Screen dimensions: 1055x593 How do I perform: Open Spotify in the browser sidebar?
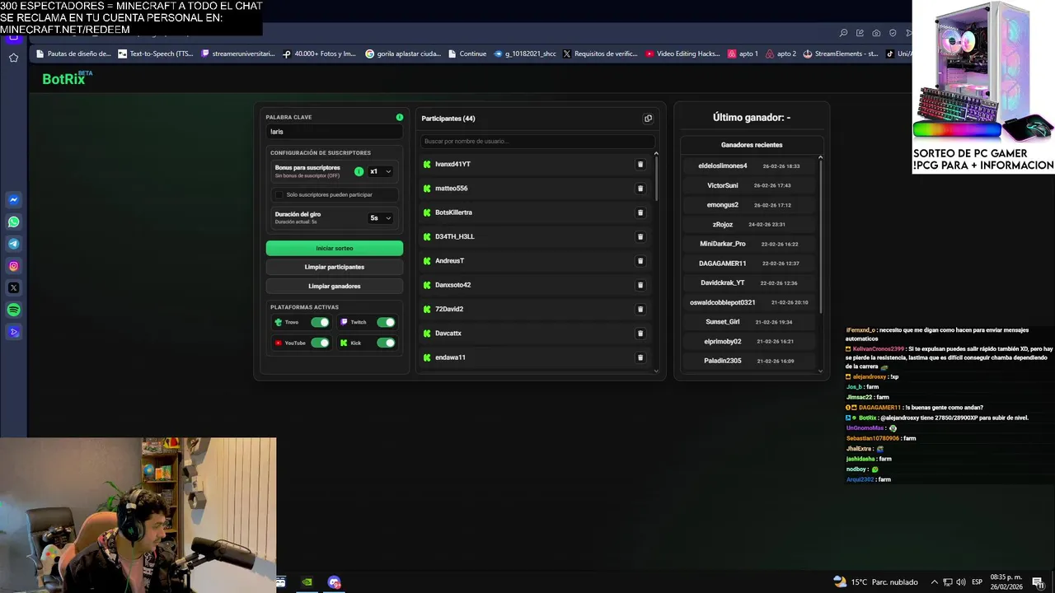coord(14,310)
